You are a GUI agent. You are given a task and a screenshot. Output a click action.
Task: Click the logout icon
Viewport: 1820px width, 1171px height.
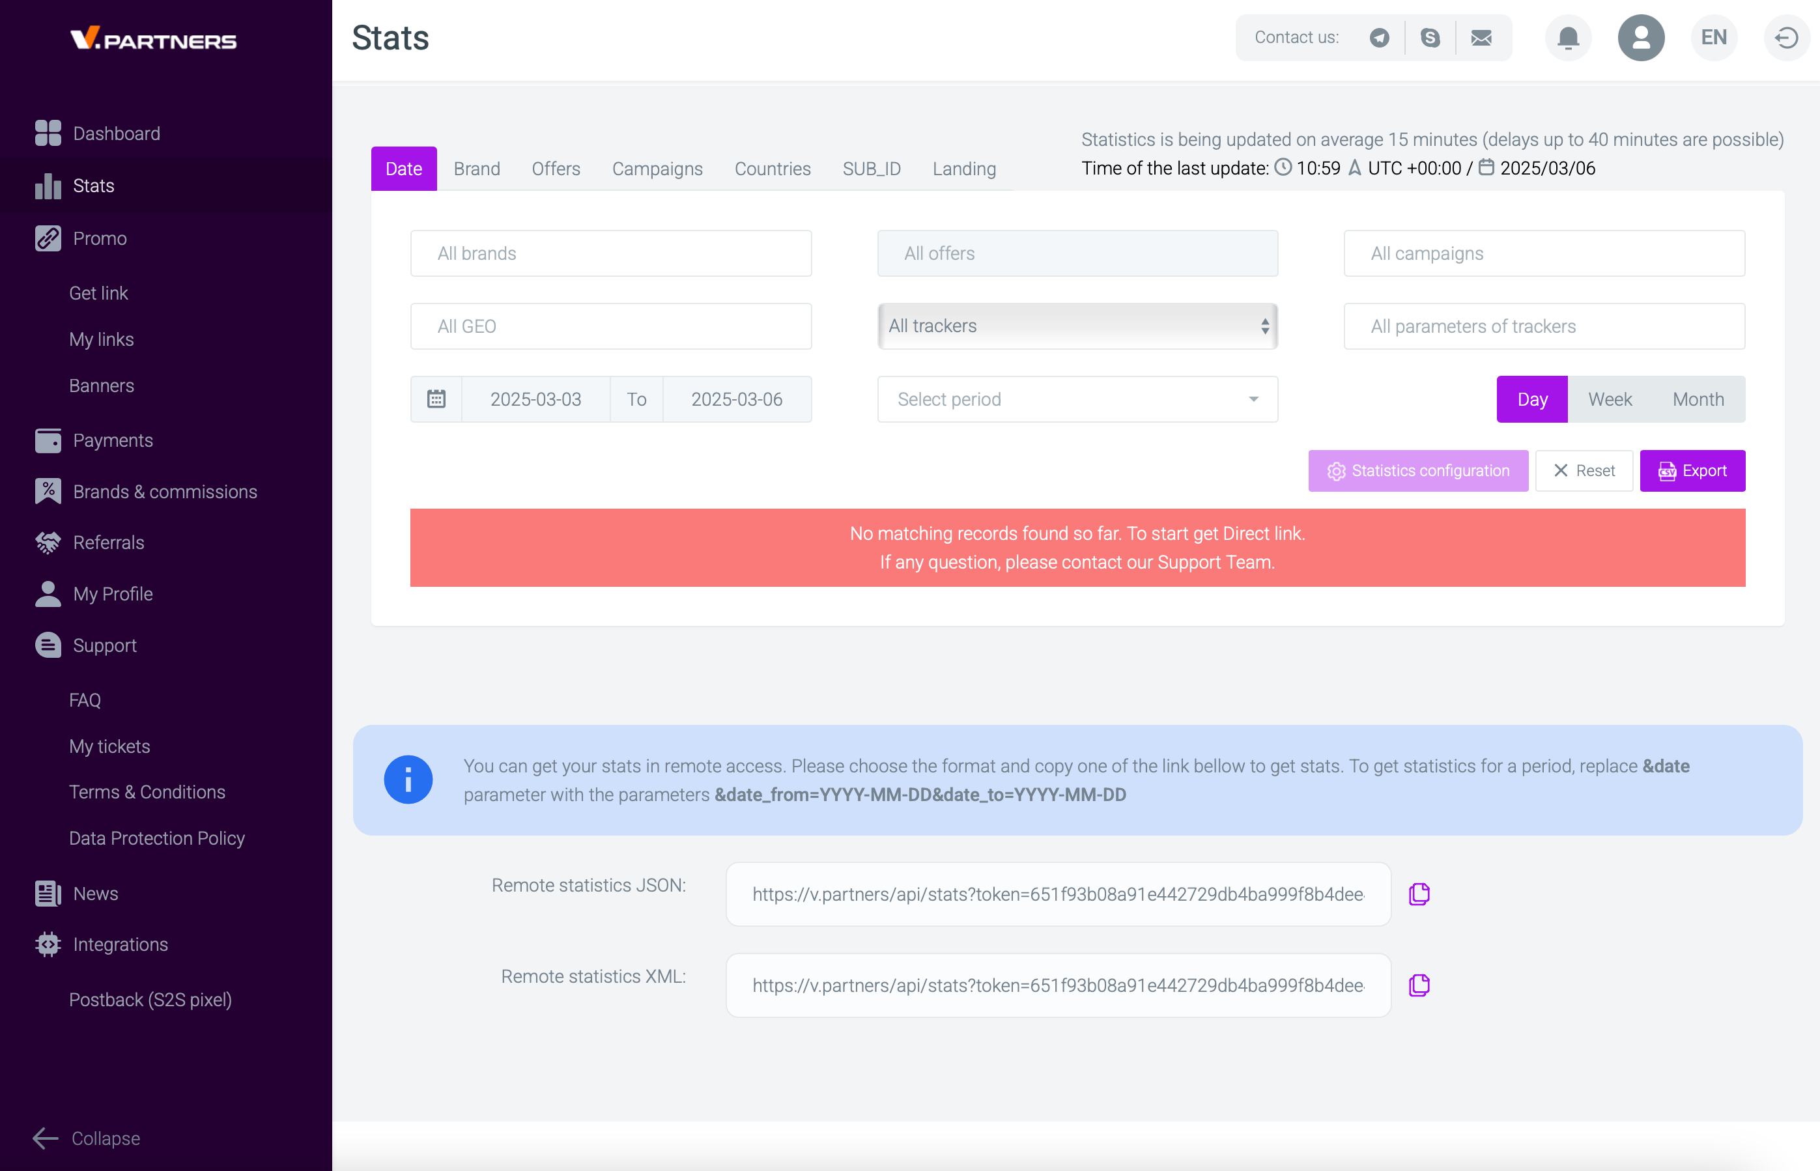(1785, 37)
